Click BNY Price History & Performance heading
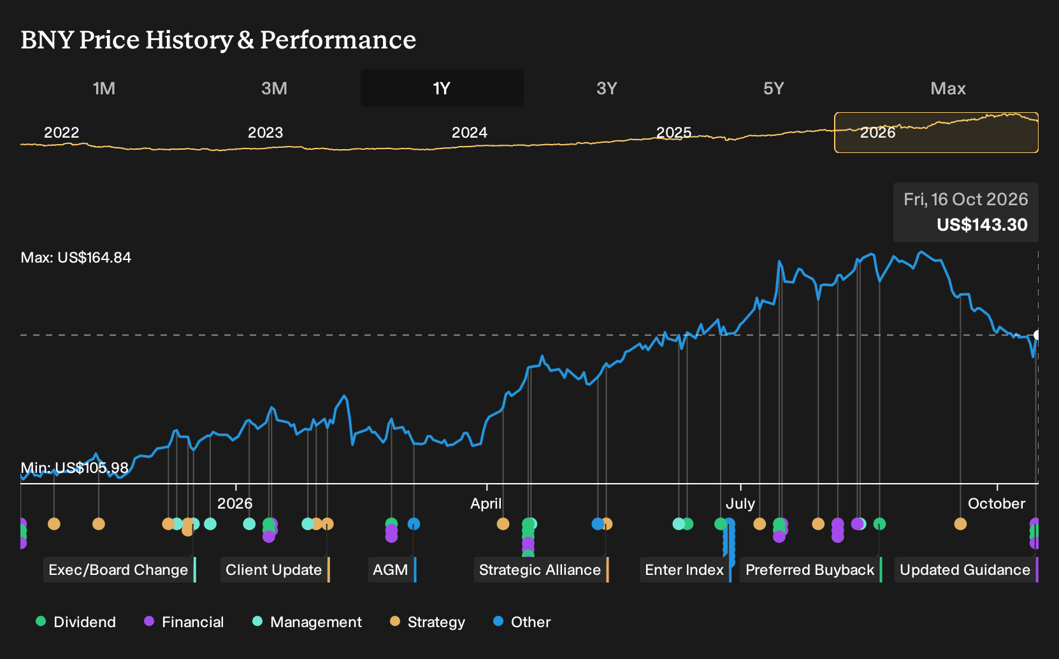The height and width of the screenshot is (659, 1059). point(219,40)
